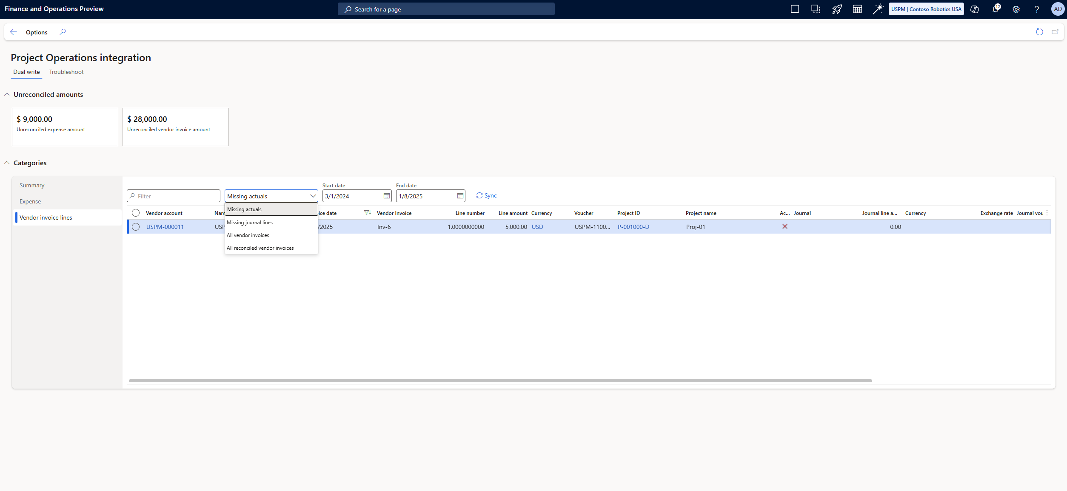Refresh the page with the circular arrow icon
This screenshot has height=491, width=1067.
click(x=1039, y=32)
